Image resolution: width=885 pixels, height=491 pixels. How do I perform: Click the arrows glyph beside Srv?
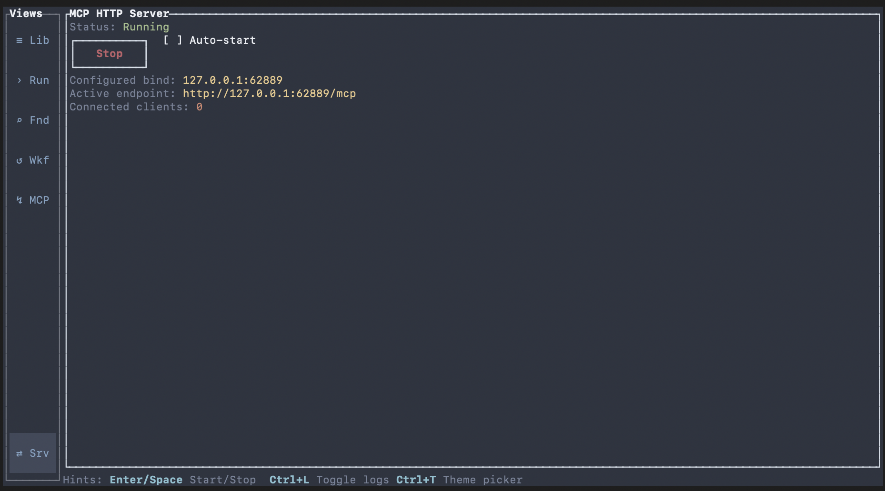(x=19, y=453)
